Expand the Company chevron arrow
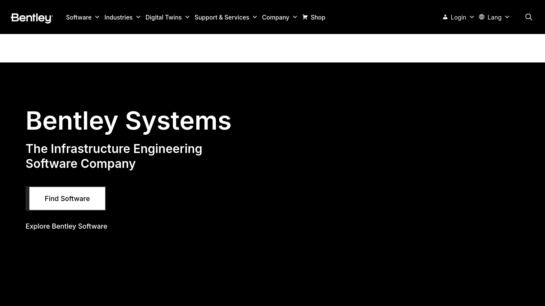The width and height of the screenshot is (545, 306). pos(295,17)
